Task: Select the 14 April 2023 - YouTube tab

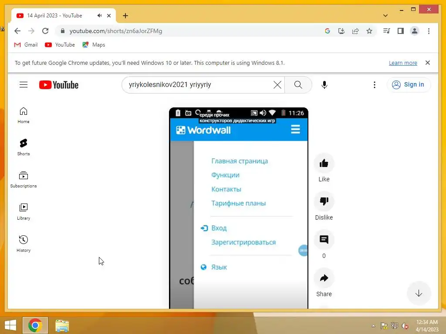Action: tap(64, 16)
